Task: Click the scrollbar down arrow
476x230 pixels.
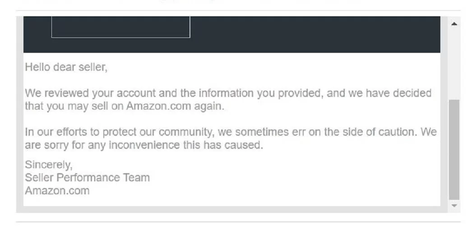Action: (454, 206)
